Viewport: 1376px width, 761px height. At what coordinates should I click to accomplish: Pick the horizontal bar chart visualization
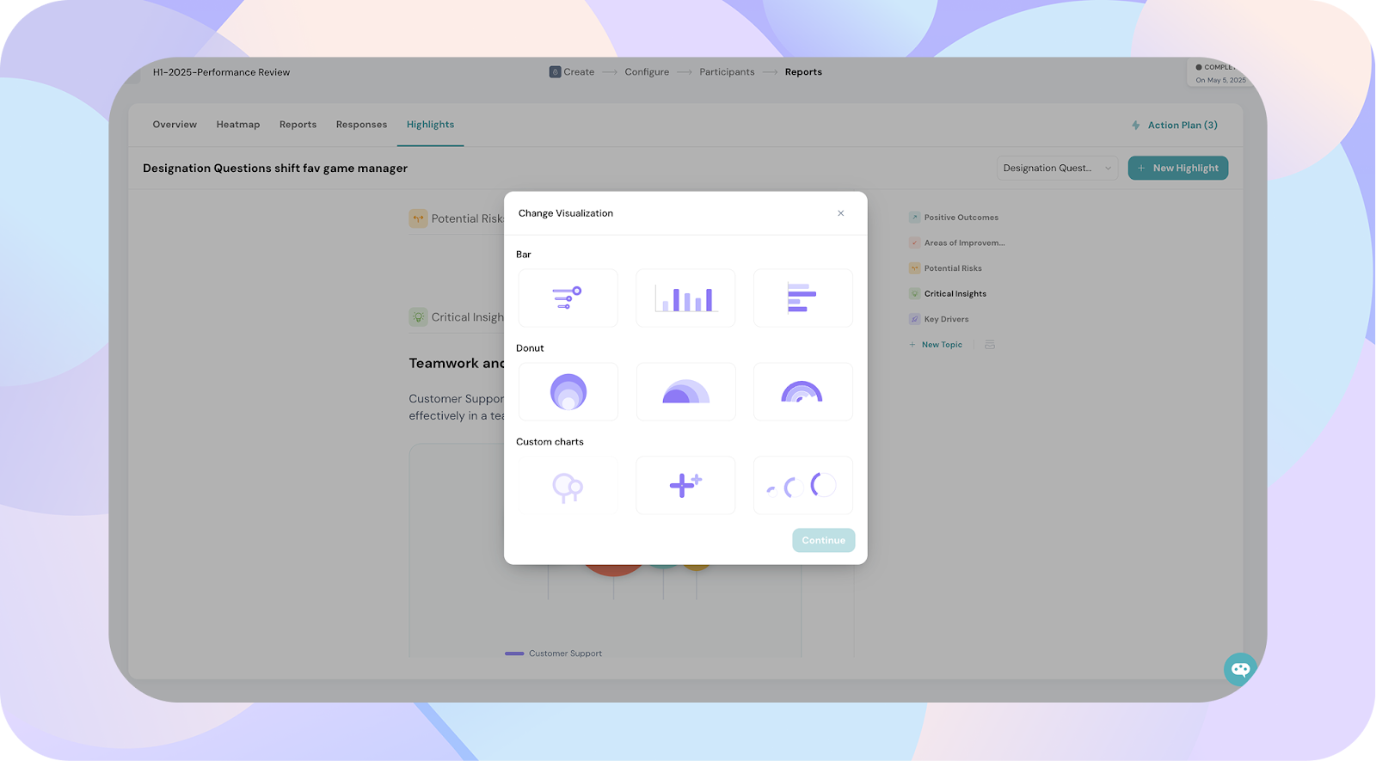tap(802, 298)
